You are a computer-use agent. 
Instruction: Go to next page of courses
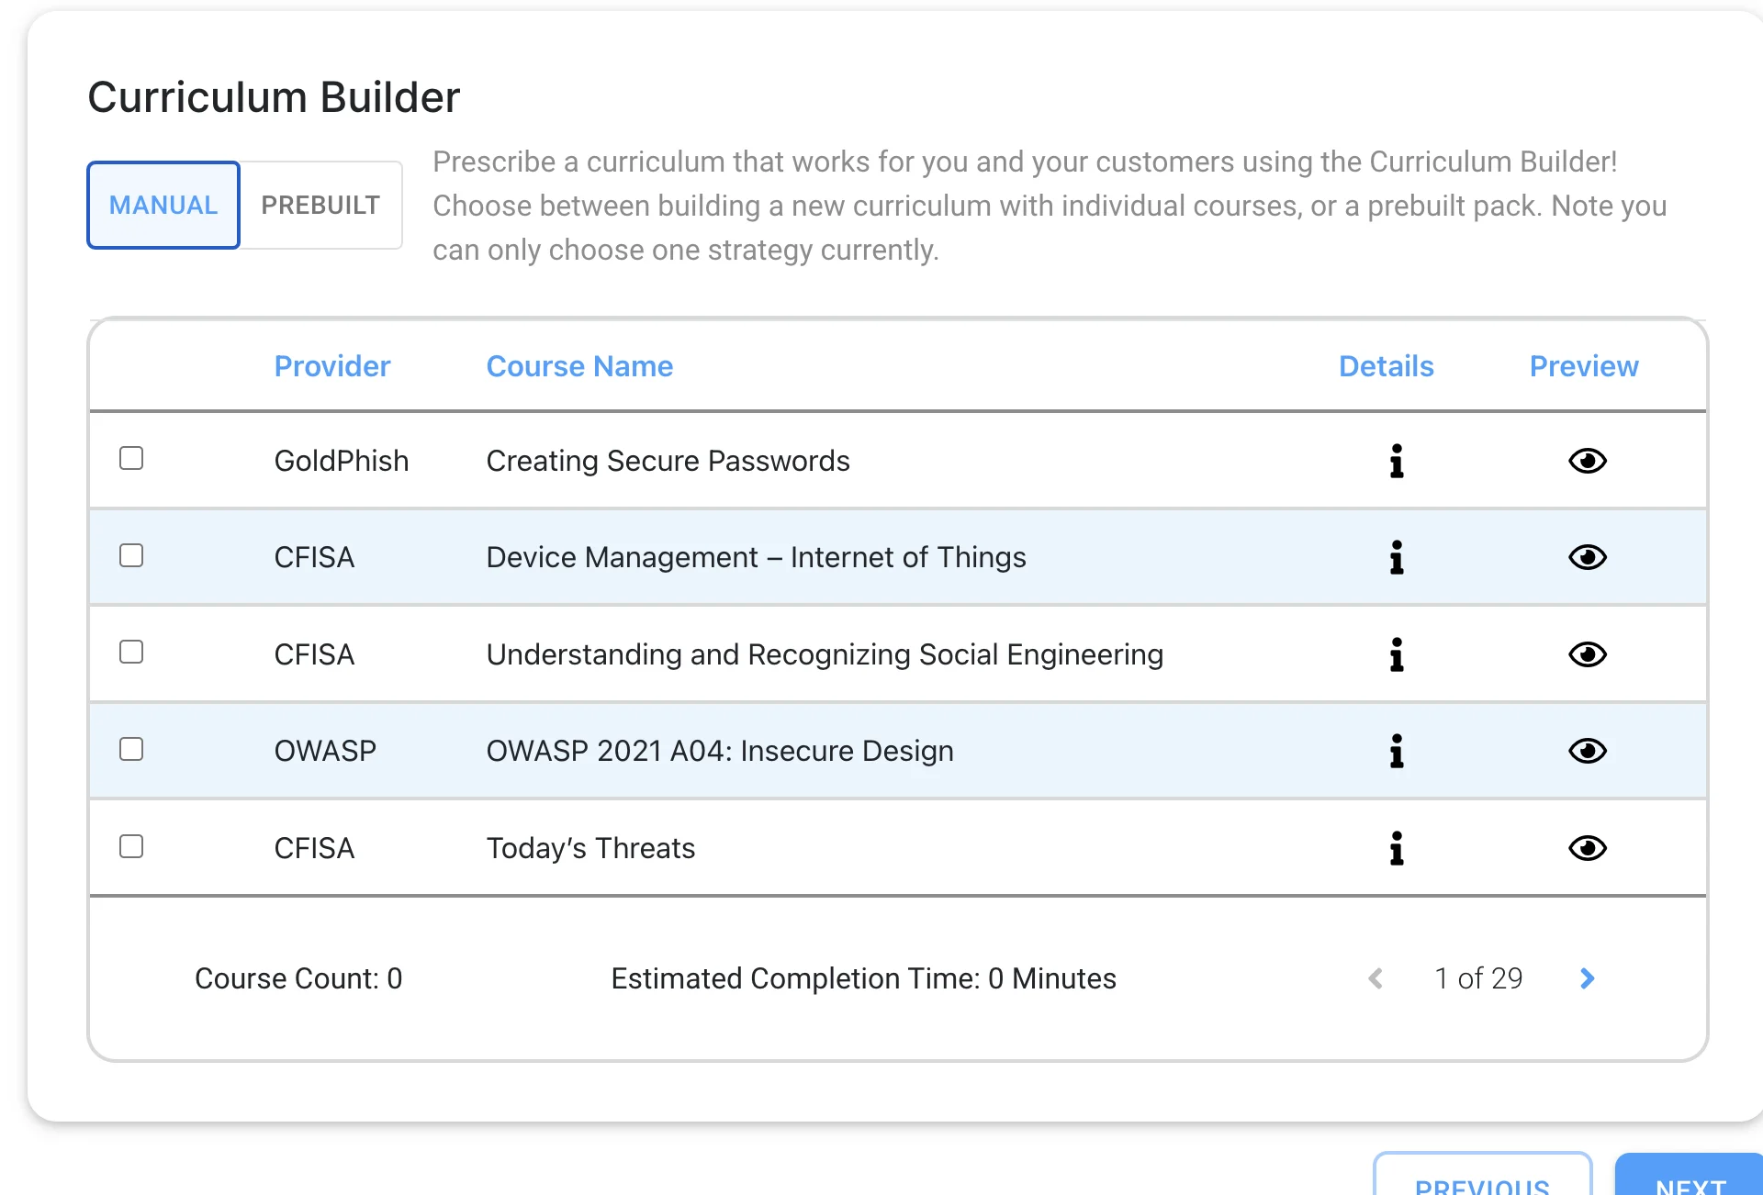point(1587,978)
